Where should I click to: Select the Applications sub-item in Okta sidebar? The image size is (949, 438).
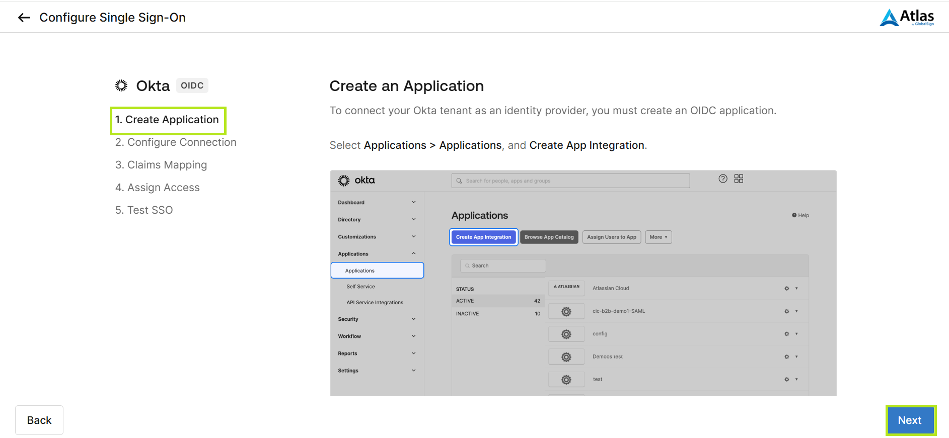pyautogui.click(x=377, y=270)
